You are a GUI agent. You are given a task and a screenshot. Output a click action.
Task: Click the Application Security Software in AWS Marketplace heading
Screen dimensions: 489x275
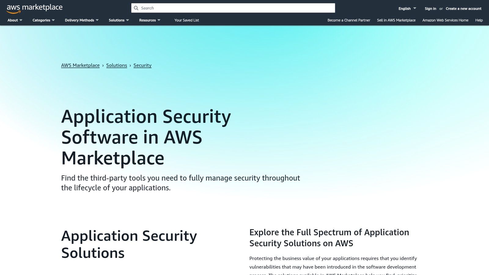pos(146,137)
